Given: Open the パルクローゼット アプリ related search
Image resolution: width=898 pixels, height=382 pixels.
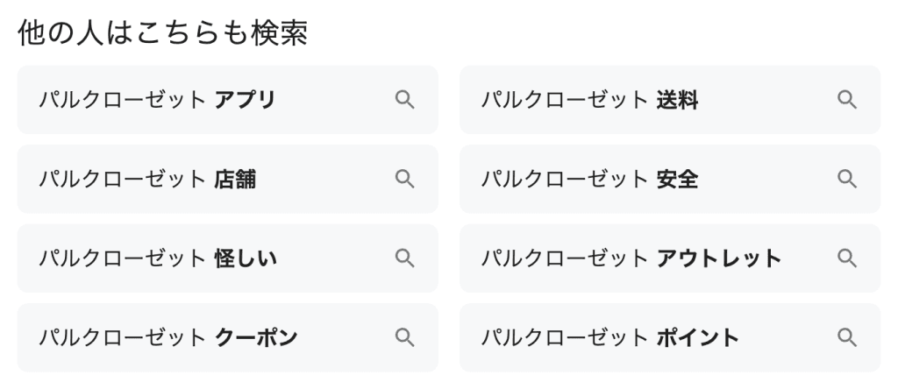Looking at the screenshot, I should point(158,100).
